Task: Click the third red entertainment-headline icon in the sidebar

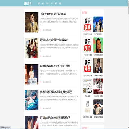Action: [x=87, y=66]
